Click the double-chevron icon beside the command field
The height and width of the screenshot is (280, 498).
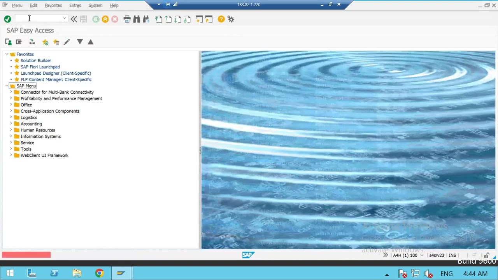click(74, 19)
